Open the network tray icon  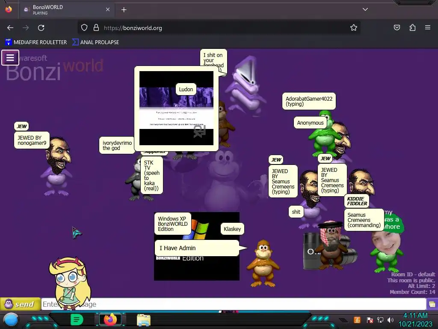pos(380,320)
